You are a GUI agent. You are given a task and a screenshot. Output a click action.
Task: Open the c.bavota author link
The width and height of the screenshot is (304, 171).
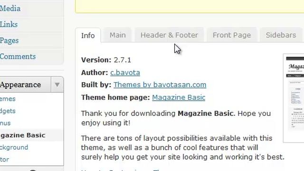tap(125, 73)
